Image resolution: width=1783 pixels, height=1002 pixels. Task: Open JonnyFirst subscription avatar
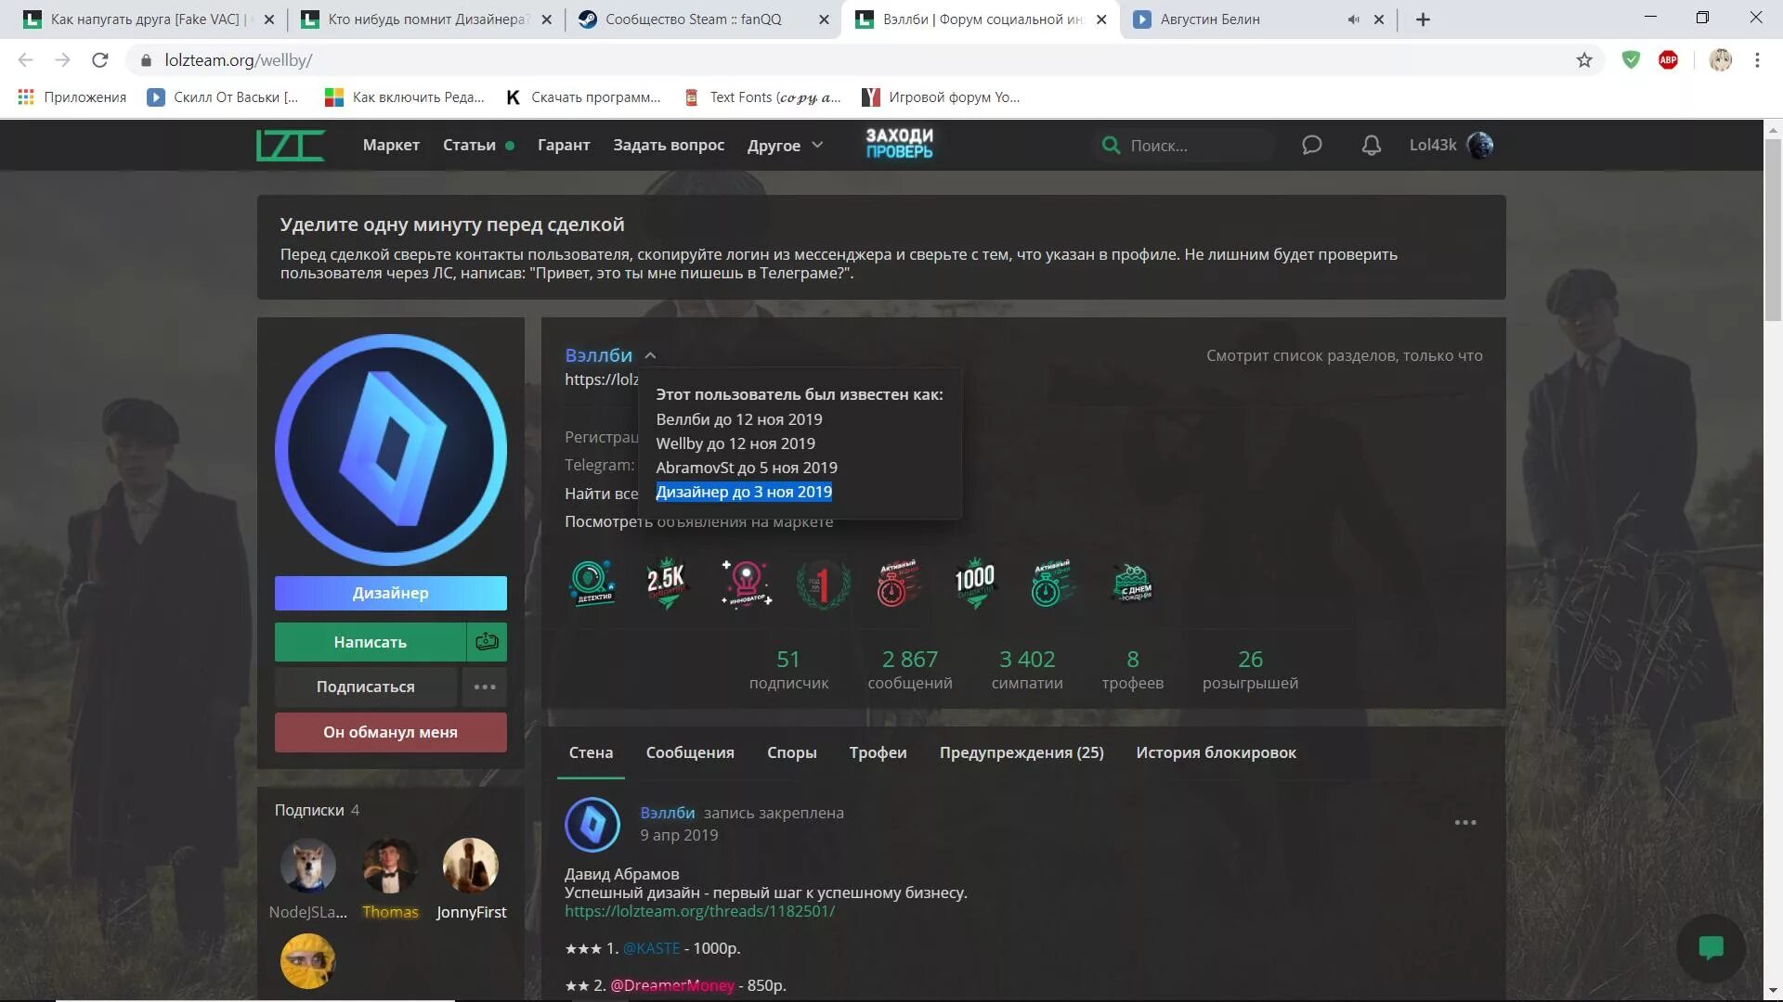coord(470,866)
